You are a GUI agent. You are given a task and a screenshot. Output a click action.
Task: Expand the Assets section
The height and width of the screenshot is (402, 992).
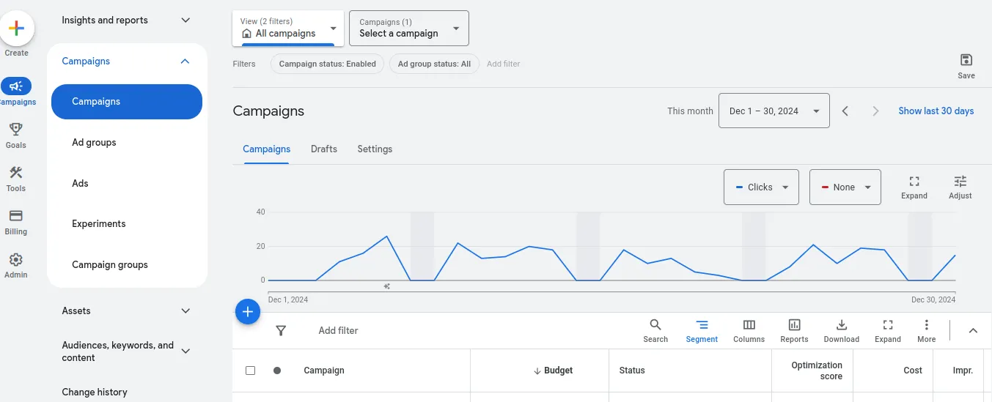pos(185,311)
